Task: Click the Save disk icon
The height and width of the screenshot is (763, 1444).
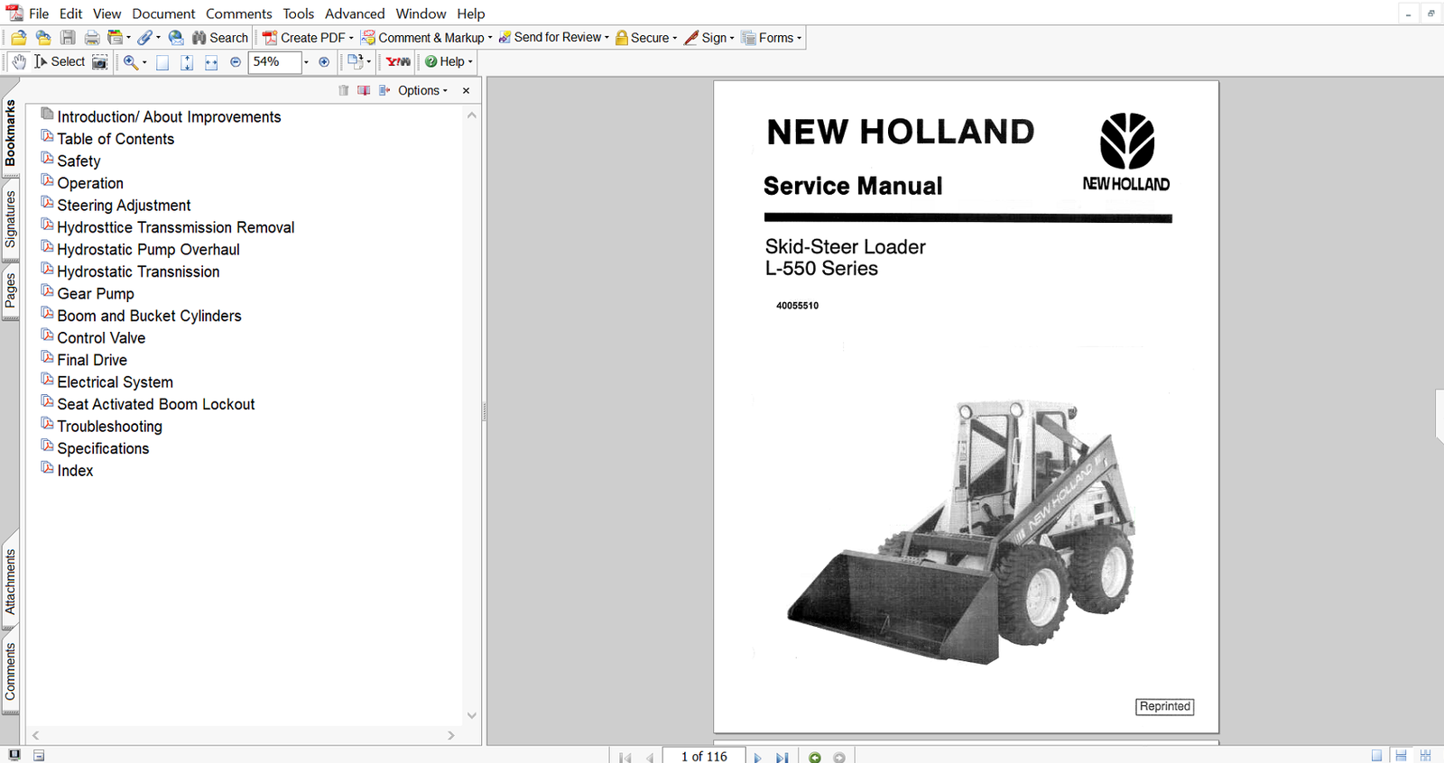Action: tap(68, 38)
